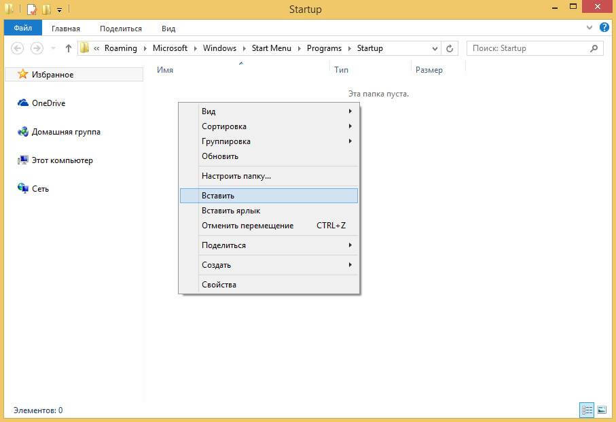Switch to large thumbnails view in the status bar
The height and width of the screenshot is (422, 616).
[x=601, y=410]
